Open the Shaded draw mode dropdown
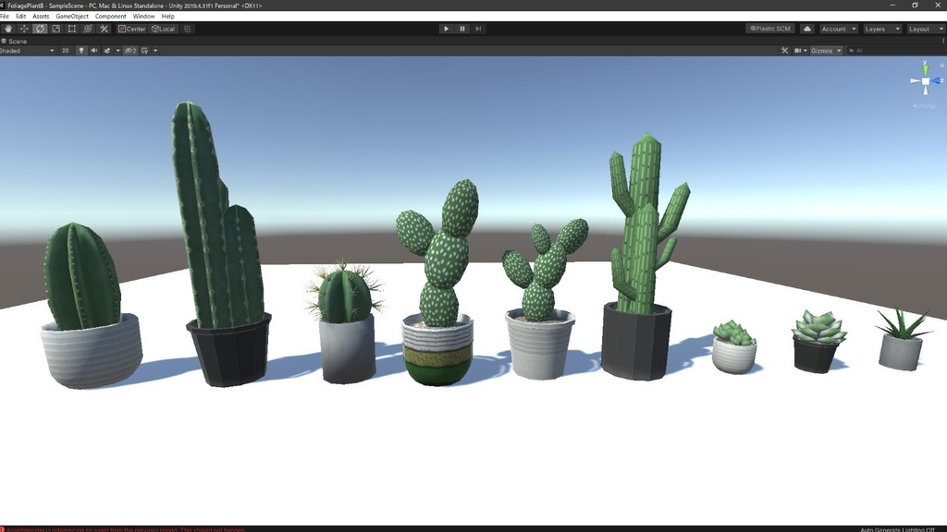947x532 pixels. (25, 50)
